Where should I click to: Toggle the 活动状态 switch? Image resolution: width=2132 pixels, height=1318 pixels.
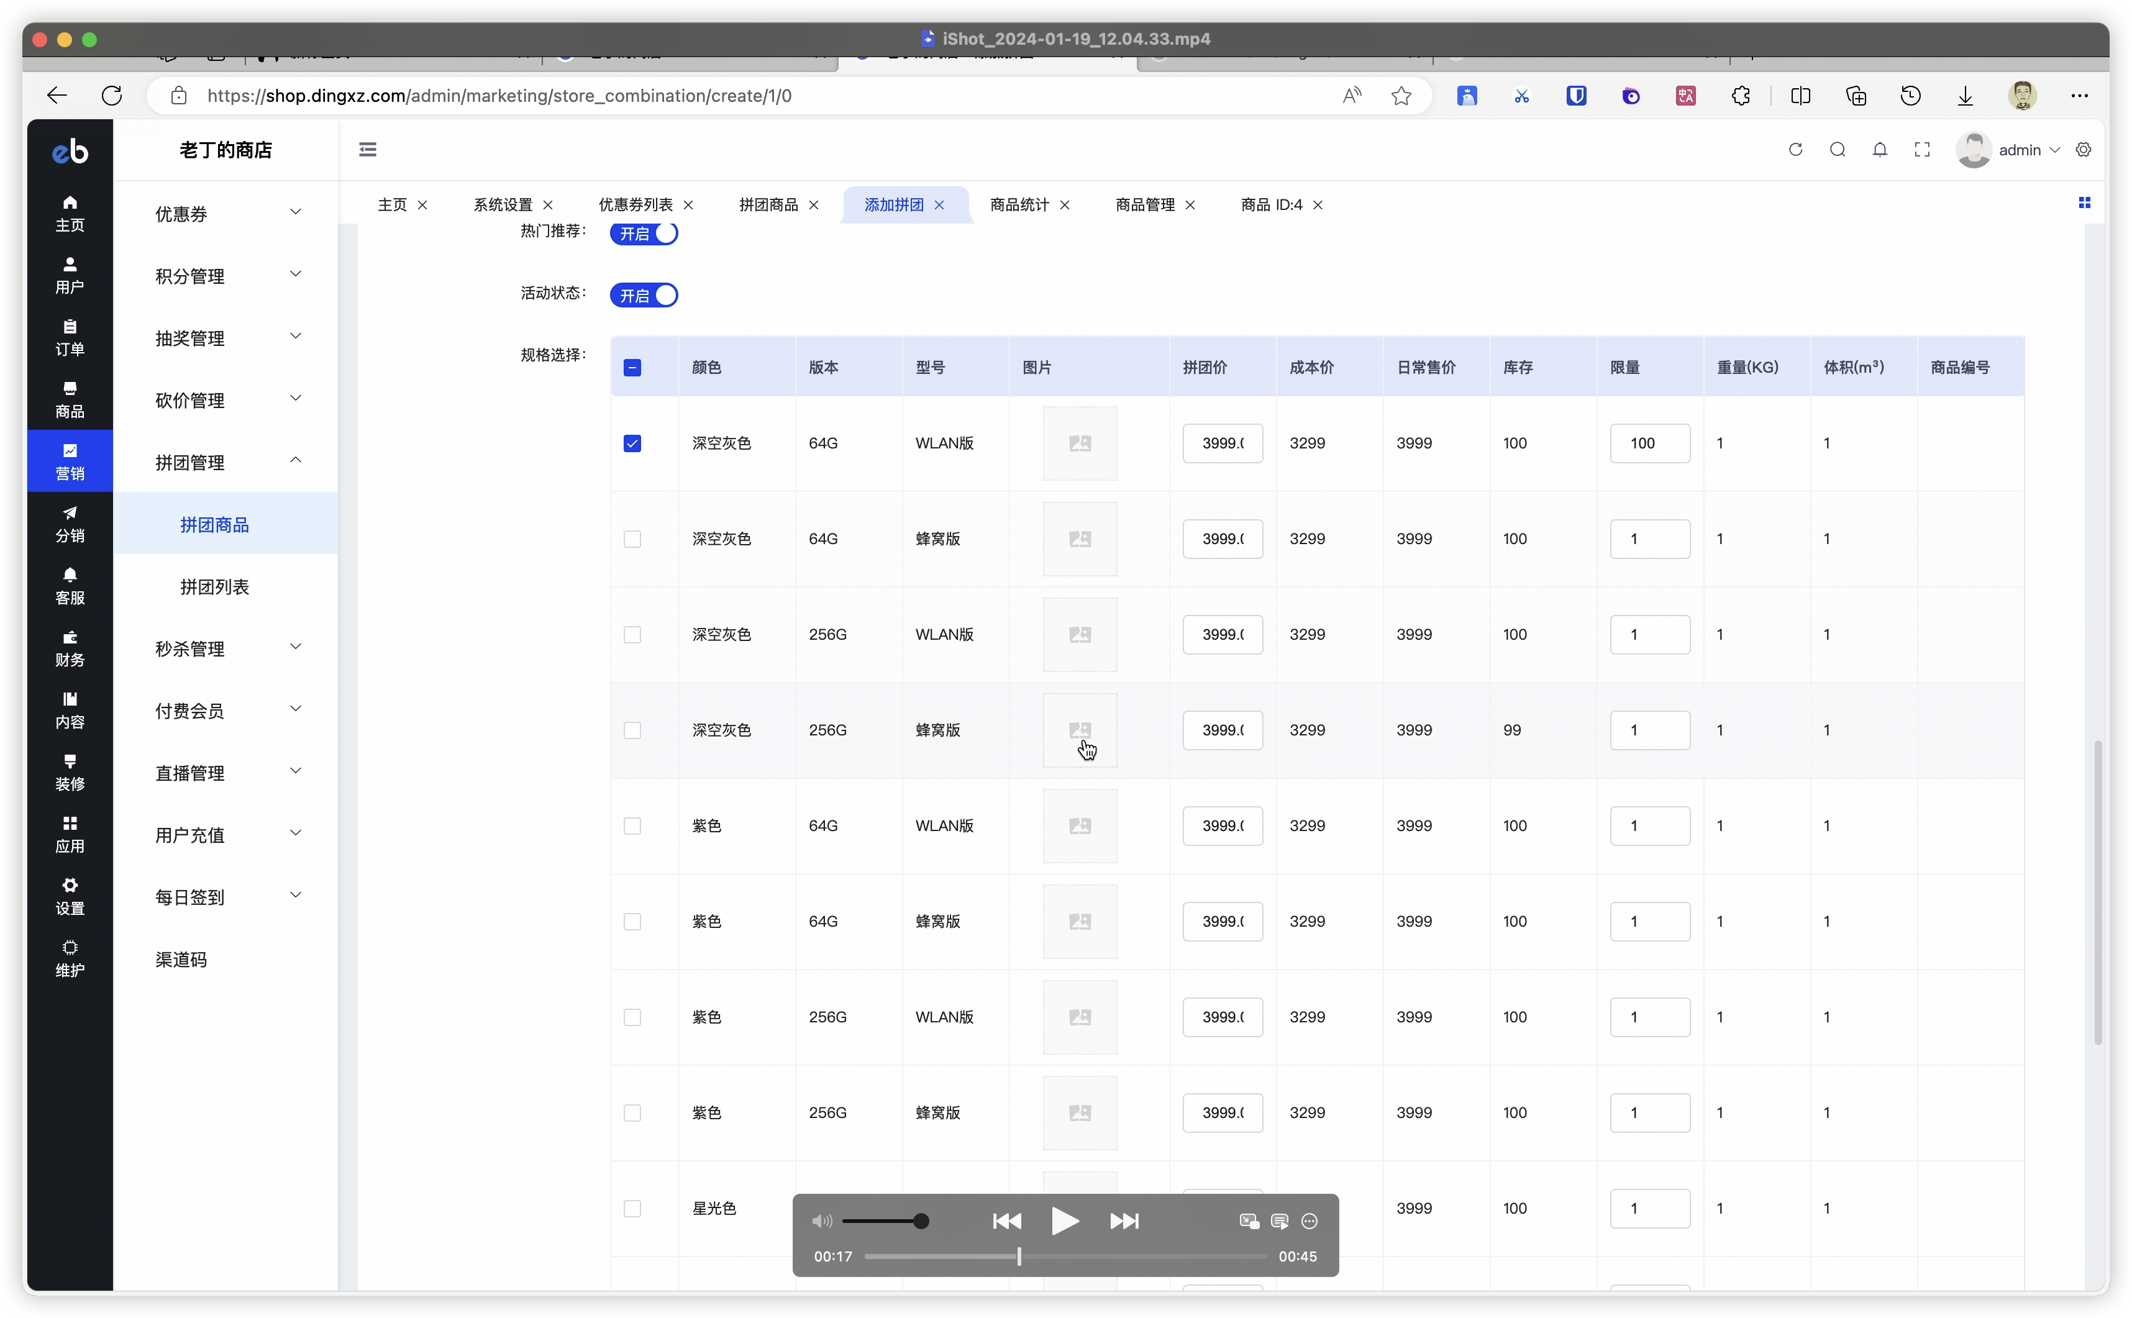tap(643, 296)
